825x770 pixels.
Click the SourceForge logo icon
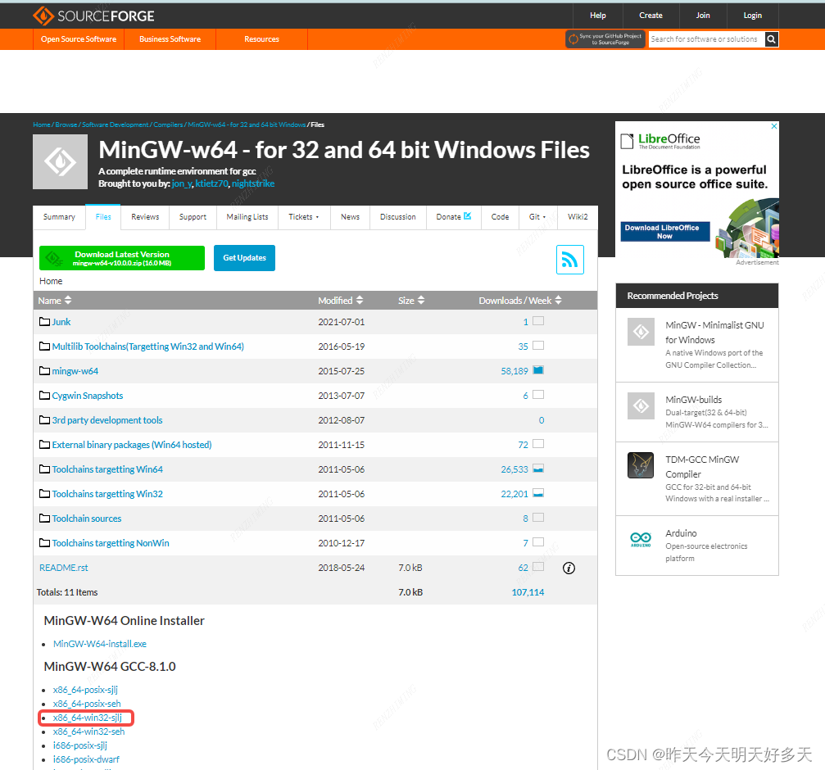coord(43,16)
